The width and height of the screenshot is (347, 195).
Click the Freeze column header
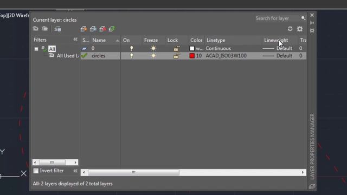(x=153, y=40)
